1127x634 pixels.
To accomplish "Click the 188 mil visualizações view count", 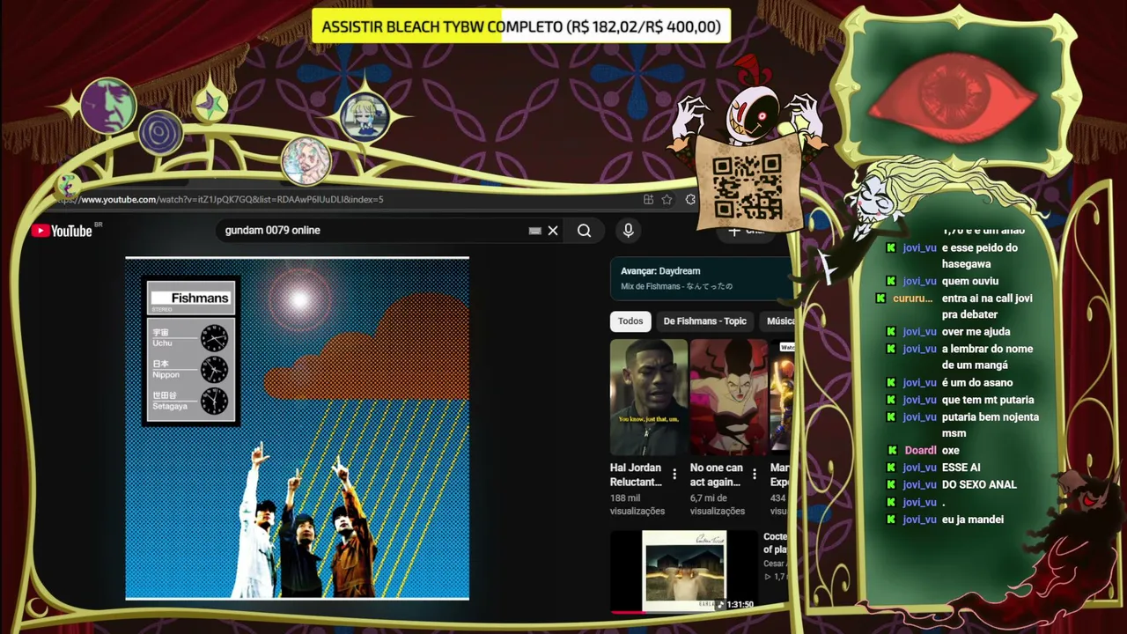I will click(637, 505).
